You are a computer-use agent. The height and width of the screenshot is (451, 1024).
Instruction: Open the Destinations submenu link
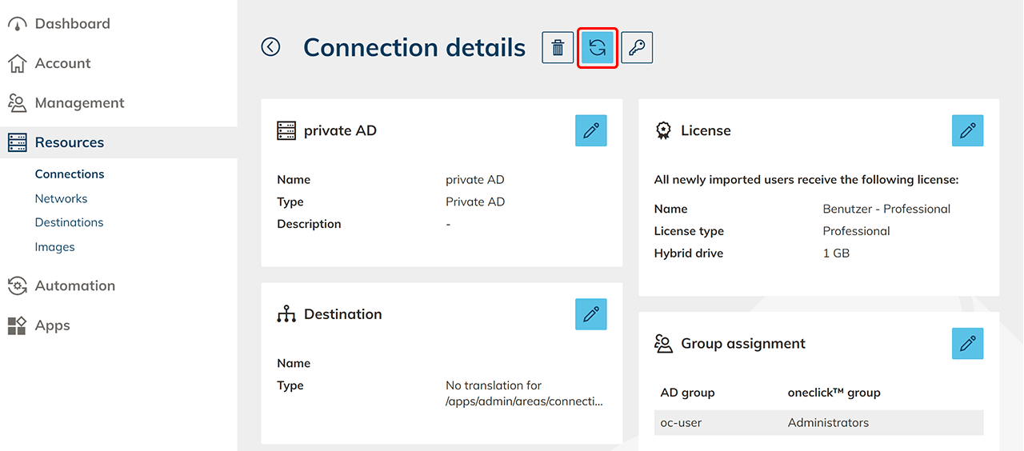pos(69,222)
